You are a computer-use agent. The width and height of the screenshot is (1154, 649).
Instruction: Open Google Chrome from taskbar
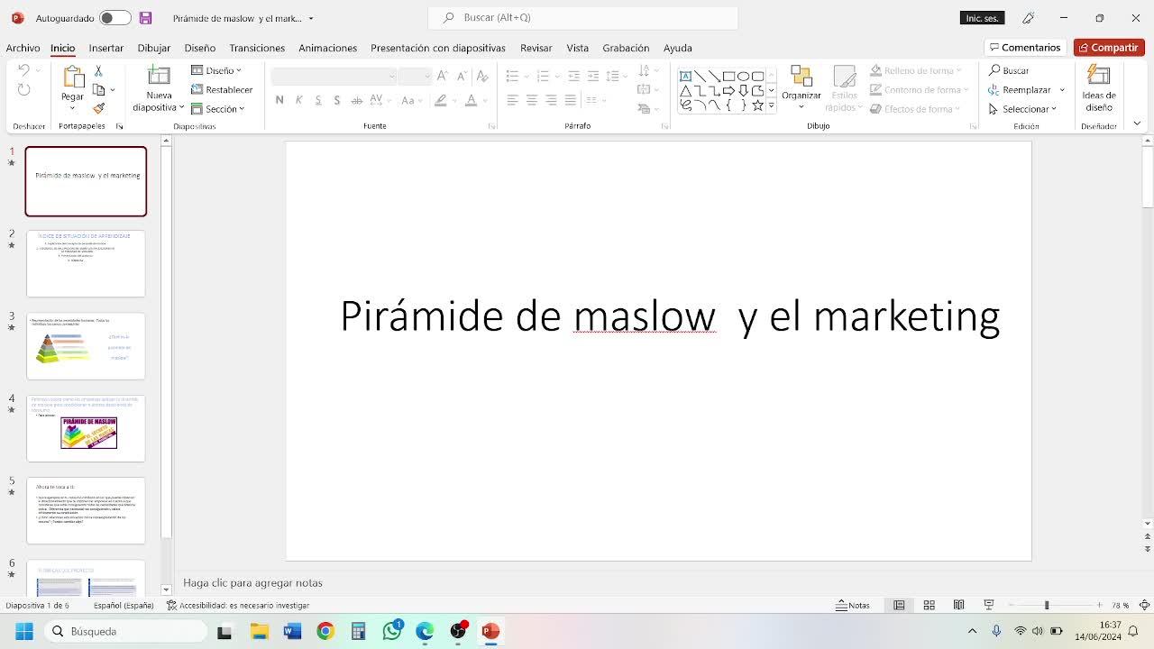coord(325,631)
